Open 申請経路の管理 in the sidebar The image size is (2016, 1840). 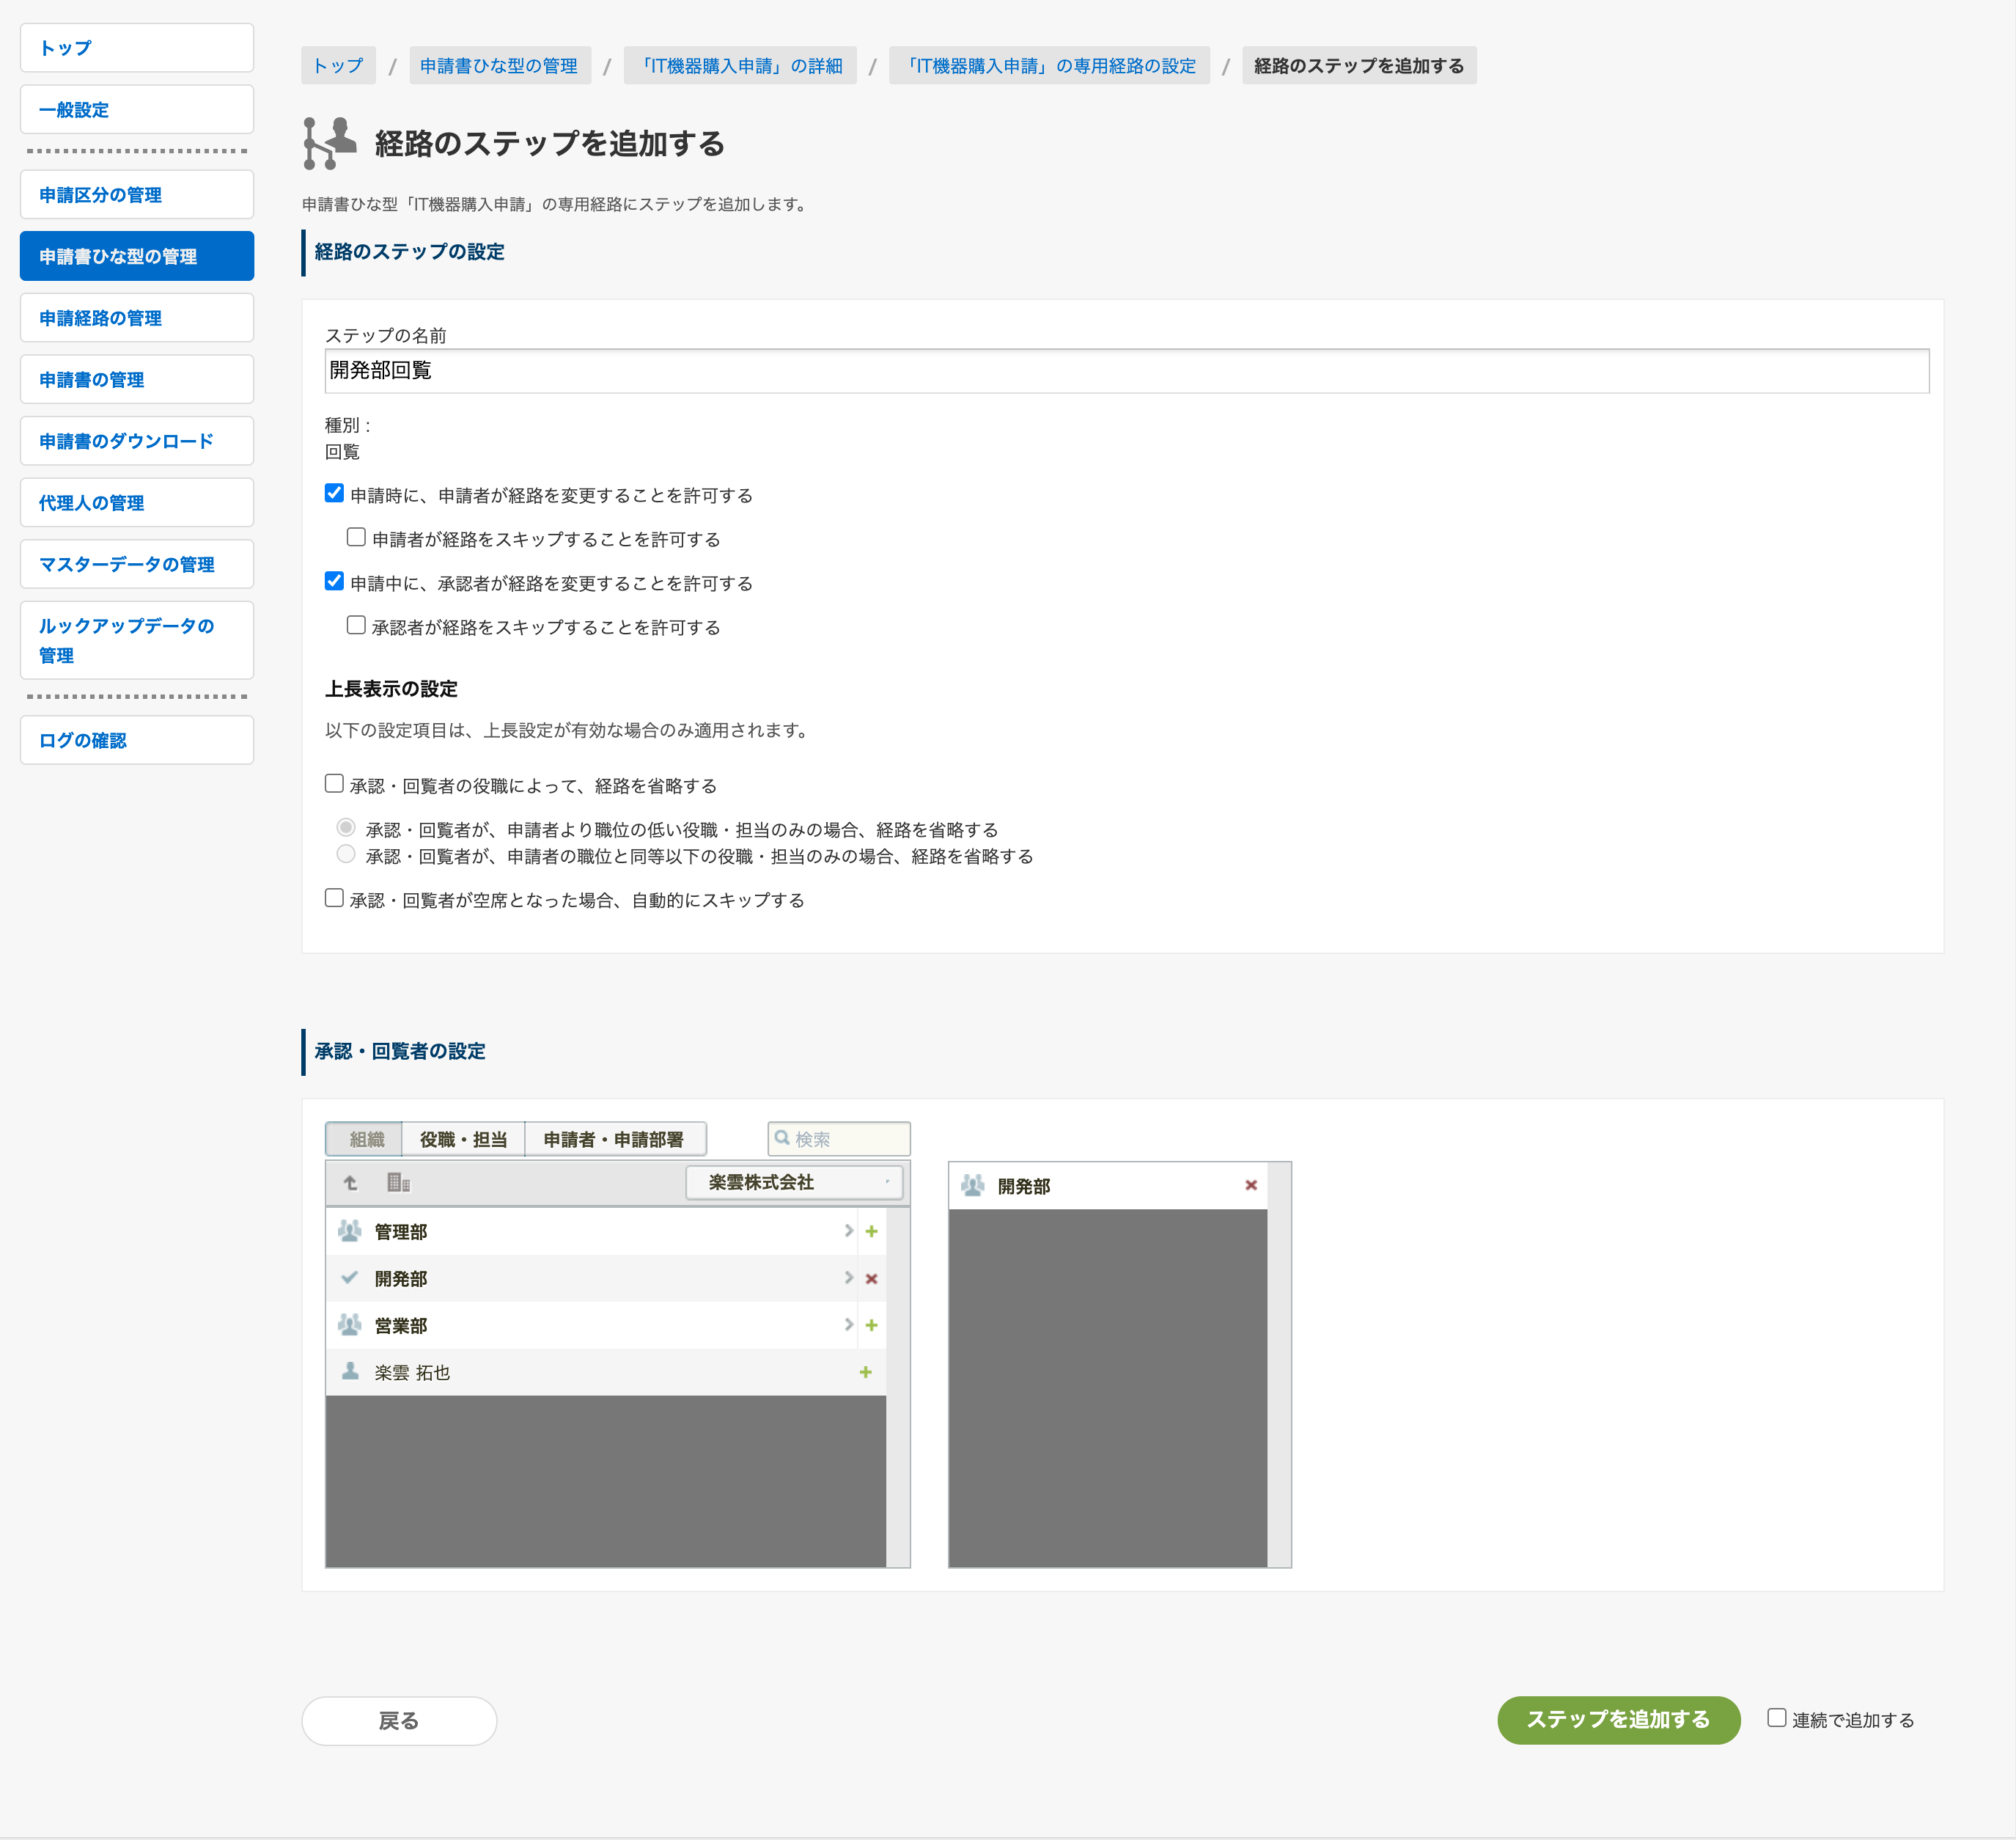pos(137,318)
